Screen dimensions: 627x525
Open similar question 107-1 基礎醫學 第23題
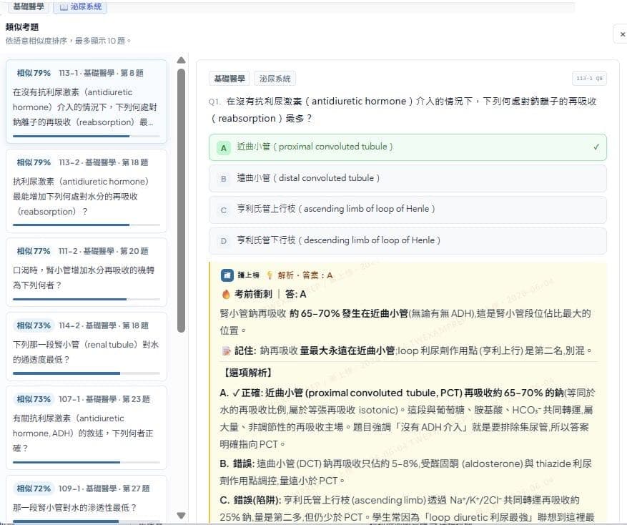pos(87,428)
